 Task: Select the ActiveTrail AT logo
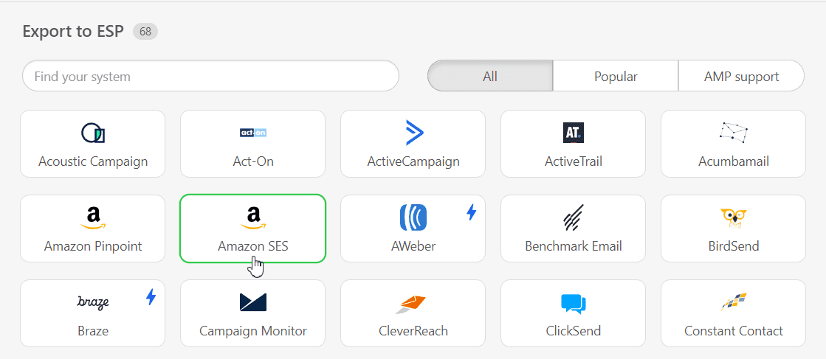point(573,133)
